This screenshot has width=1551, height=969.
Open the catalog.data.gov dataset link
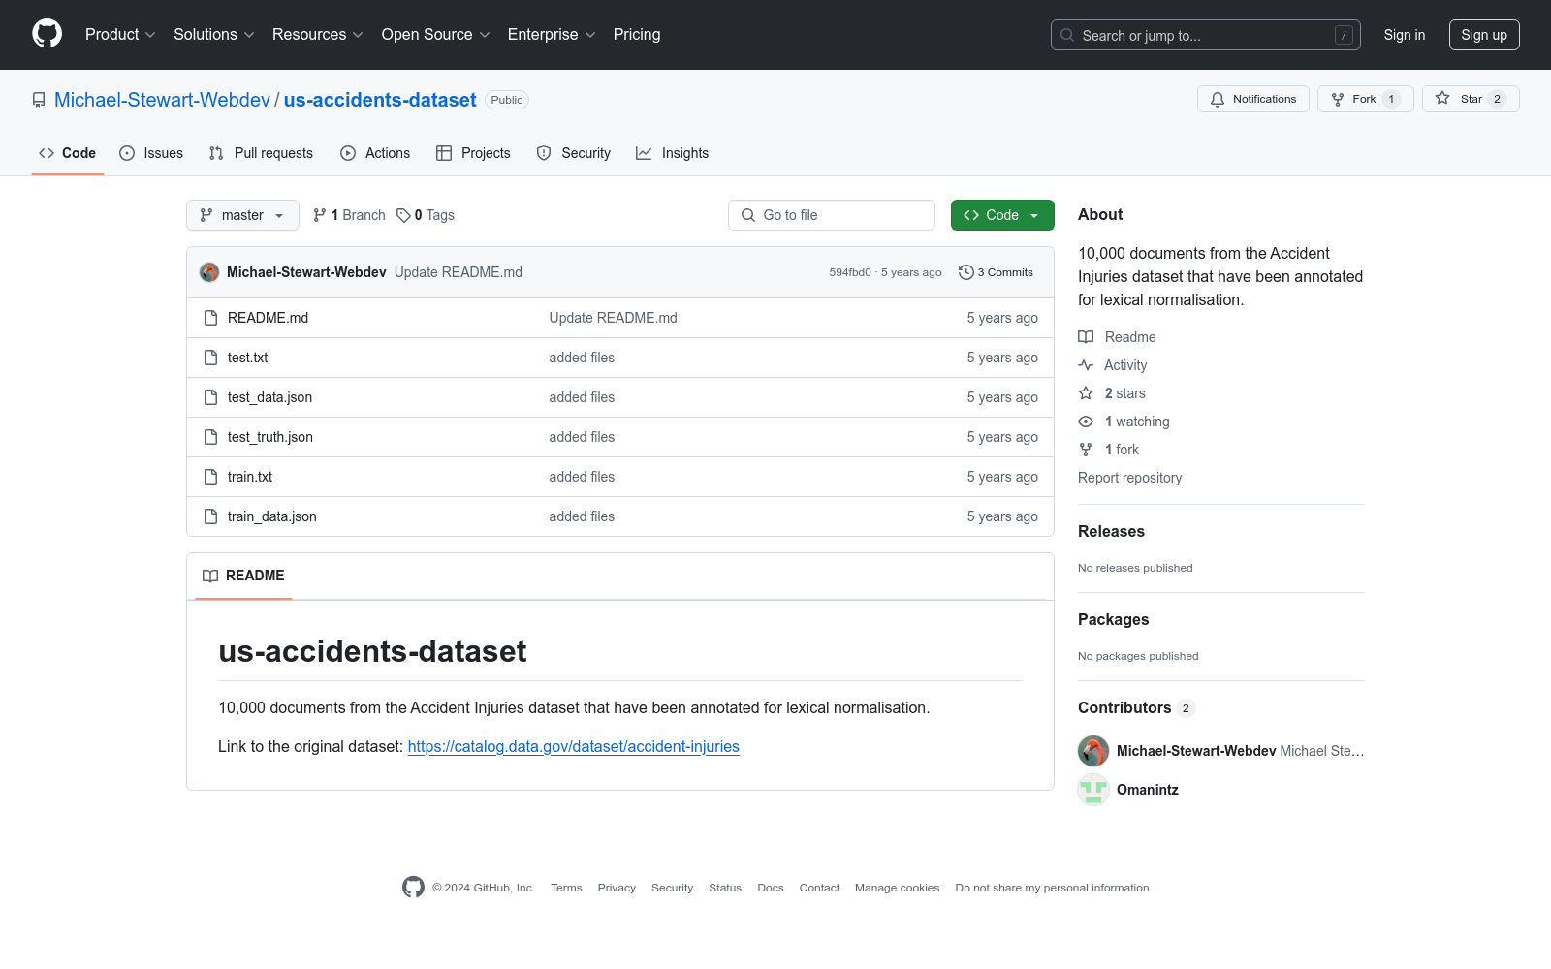pos(574,746)
